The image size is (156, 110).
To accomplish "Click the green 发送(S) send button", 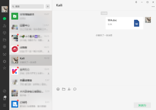I will [142, 105].
